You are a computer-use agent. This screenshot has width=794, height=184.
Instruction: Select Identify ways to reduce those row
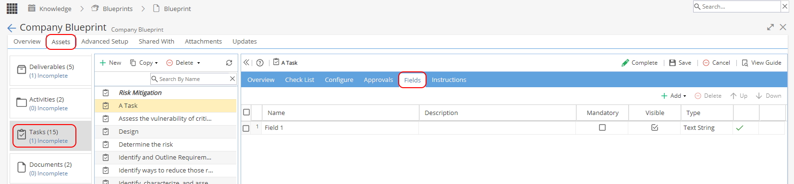coord(166,170)
